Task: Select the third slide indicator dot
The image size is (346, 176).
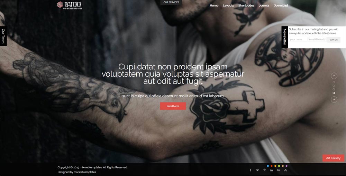Action: (x=334, y=89)
